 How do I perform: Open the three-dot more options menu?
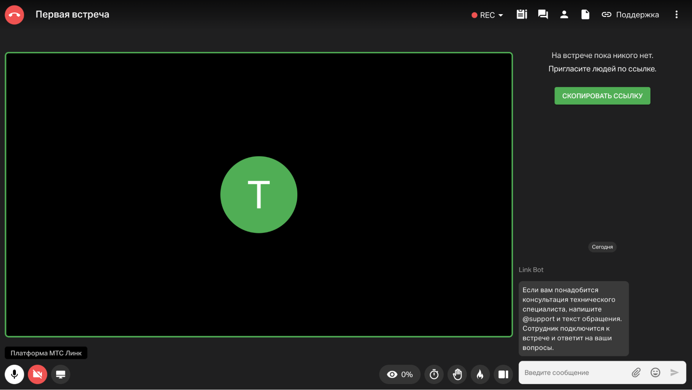coord(676,15)
